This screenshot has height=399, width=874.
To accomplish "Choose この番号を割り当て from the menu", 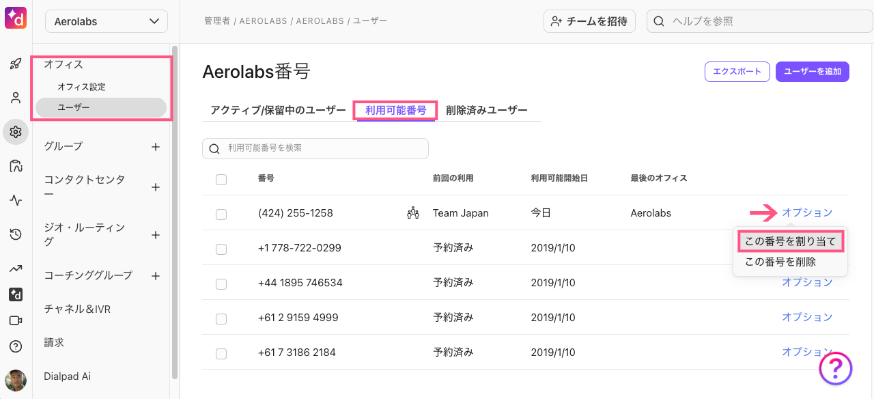I will point(791,241).
